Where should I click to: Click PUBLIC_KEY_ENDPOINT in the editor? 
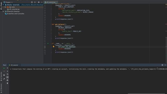[66, 7]
